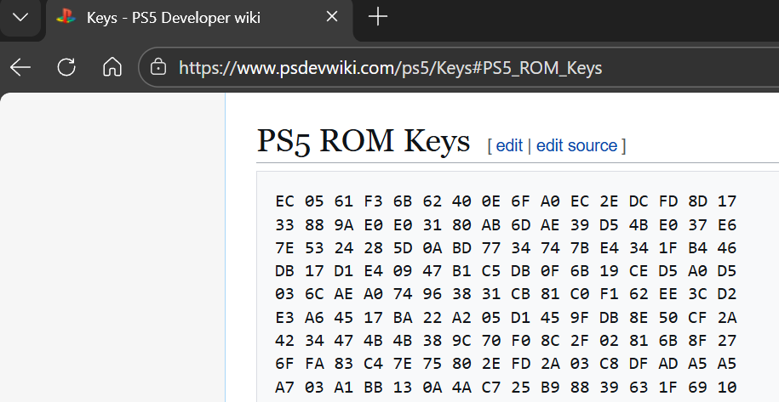The width and height of the screenshot is (779, 402).
Task: Click the eighth row's hex byte FA
Action: point(314,364)
